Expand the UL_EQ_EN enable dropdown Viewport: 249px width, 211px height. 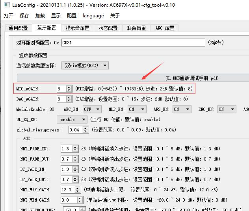coord(72,119)
